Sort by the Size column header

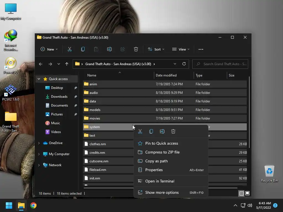237,75
